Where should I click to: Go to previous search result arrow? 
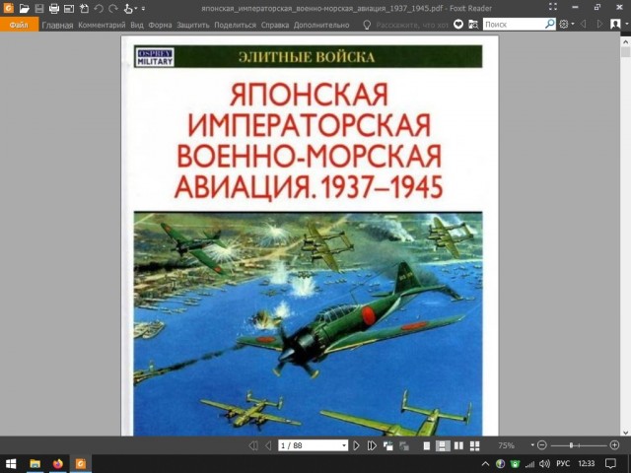[583, 25]
